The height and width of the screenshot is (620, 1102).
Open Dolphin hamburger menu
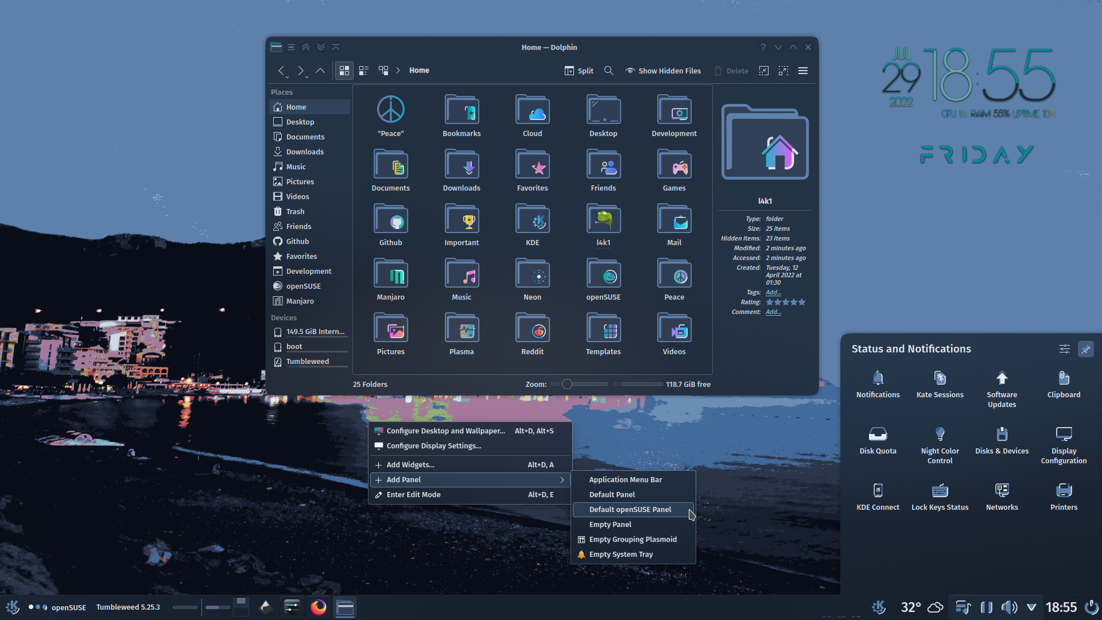click(x=803, y=71)
